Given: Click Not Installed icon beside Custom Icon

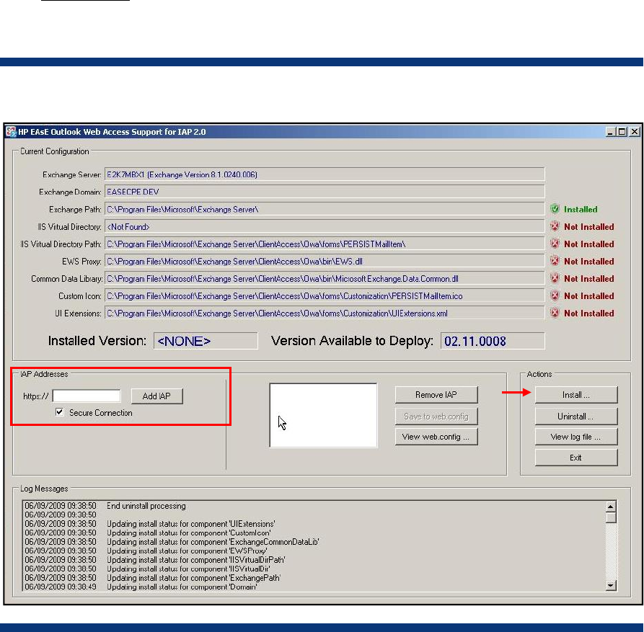Looking at the screenshot, I should point(555,295).
